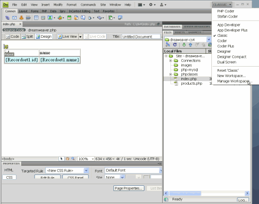The width and height of the screenshot is (259, 204).
Task: Click the Media insert icon
Action: tap(60, 18)
